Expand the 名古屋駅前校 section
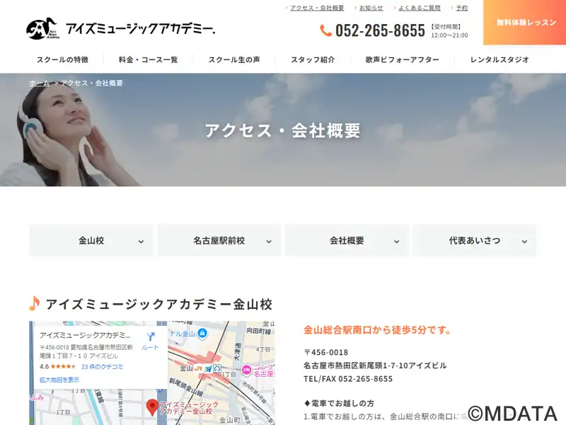The height and width of the screenshot is (425, 566). click(219, 241)
